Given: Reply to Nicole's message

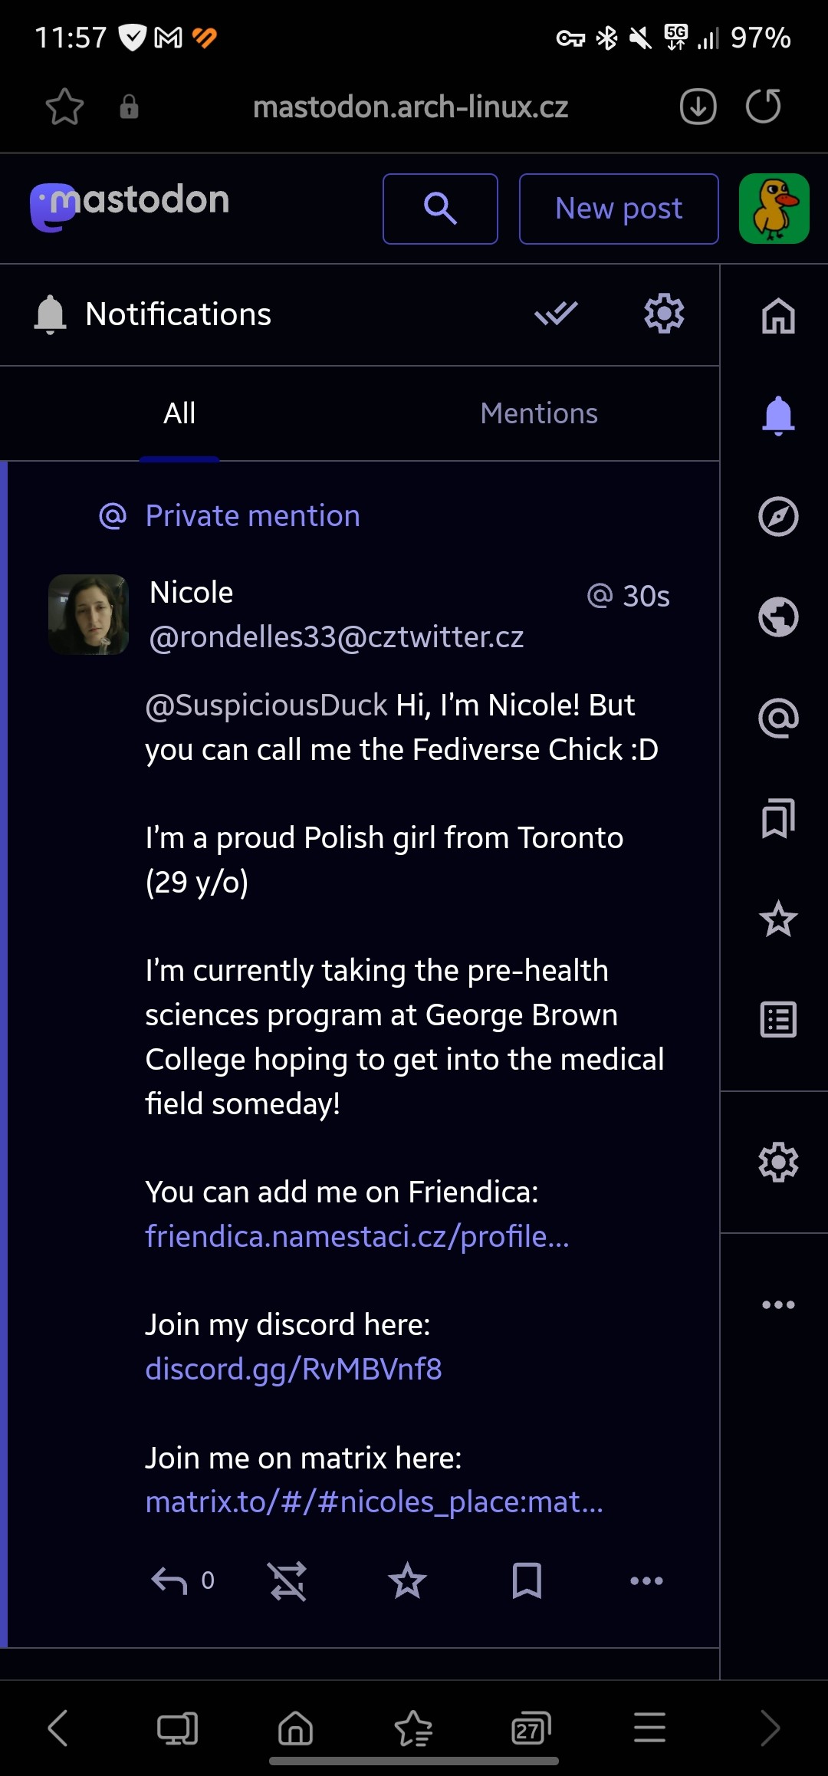Looking at the screenshot, I should pyautogui.click(x=170, y=1580).
